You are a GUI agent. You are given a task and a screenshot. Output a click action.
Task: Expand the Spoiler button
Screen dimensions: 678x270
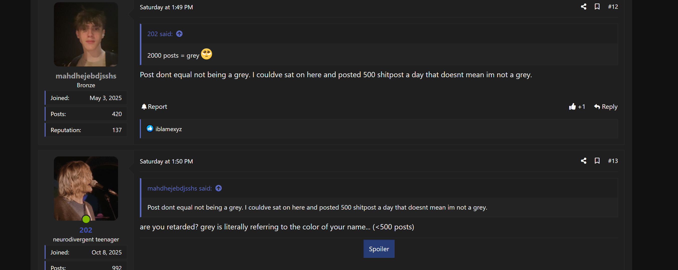coord(378,249)
